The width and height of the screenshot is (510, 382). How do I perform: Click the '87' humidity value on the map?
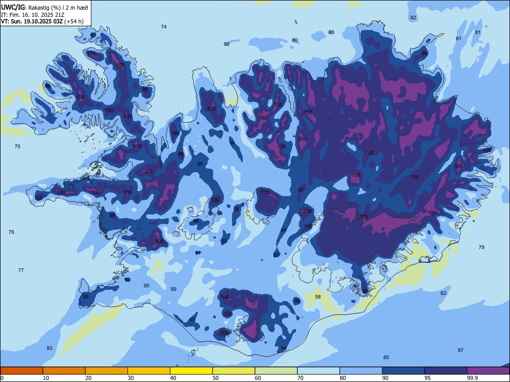click(x=461, y=350)
